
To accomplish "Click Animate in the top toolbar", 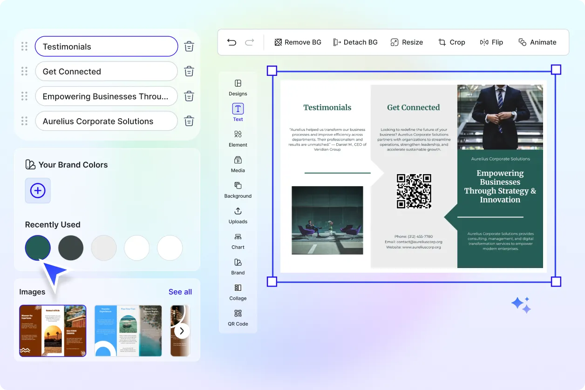I will click(x=537, y=42).
